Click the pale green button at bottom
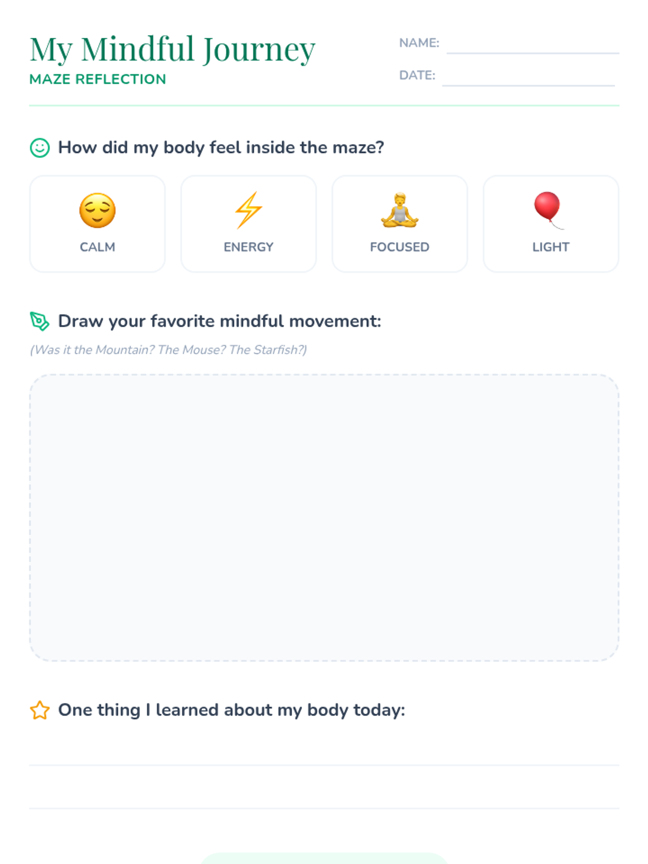Viewport: 648px width, 864px height. click(324, 859)
